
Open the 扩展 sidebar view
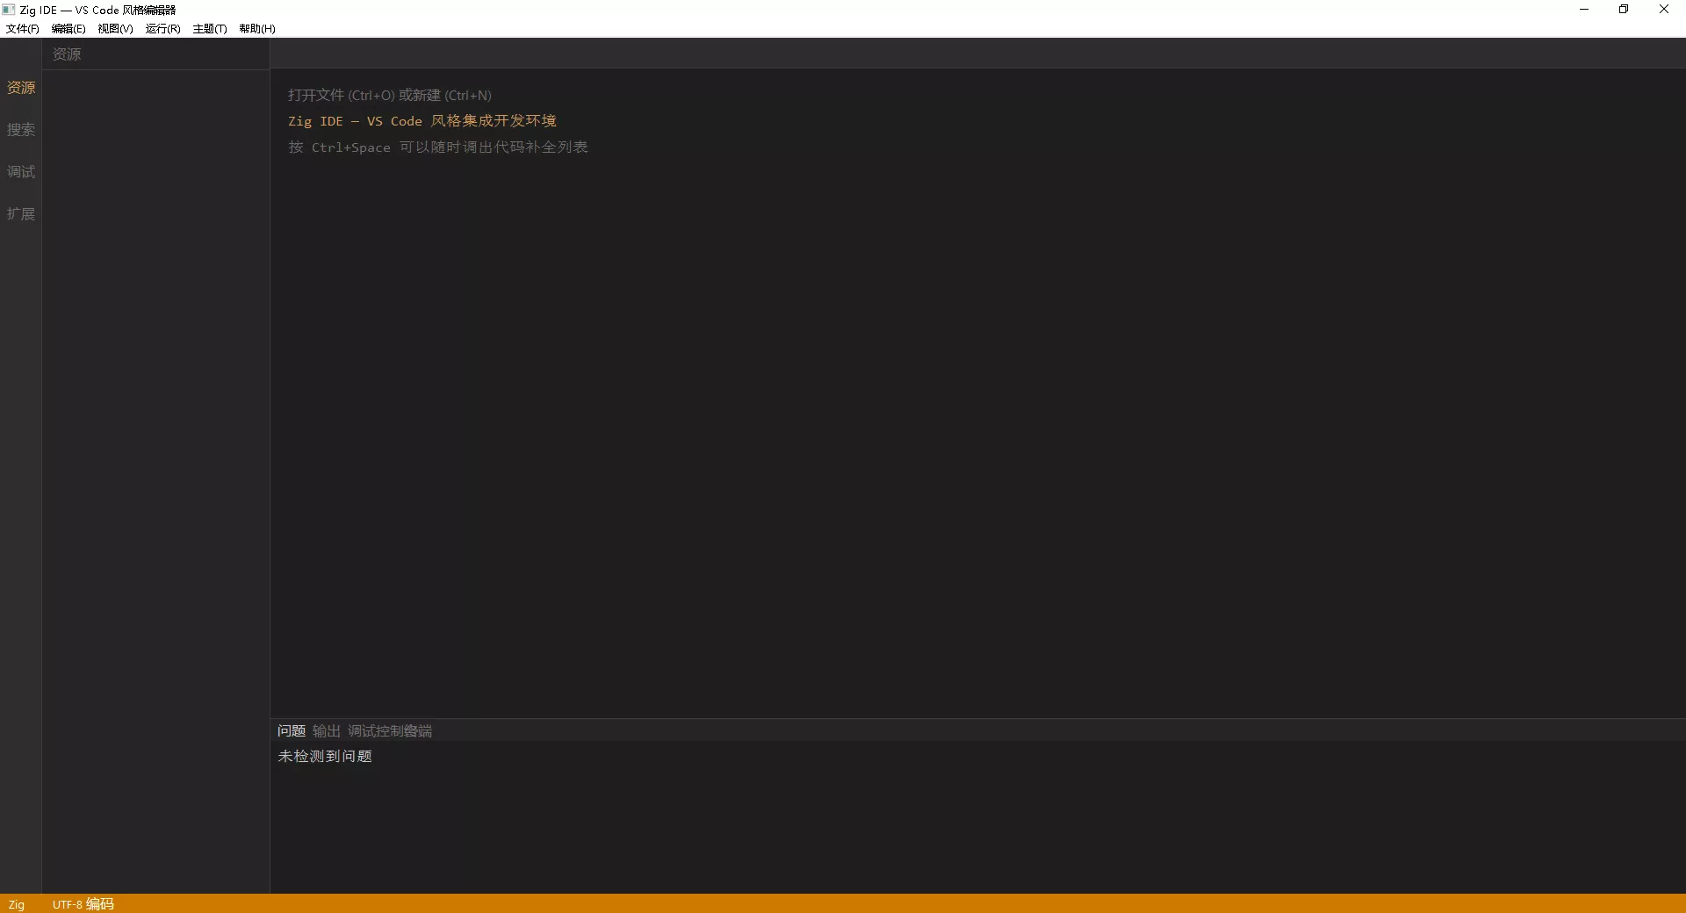click(x=21, y=214)
